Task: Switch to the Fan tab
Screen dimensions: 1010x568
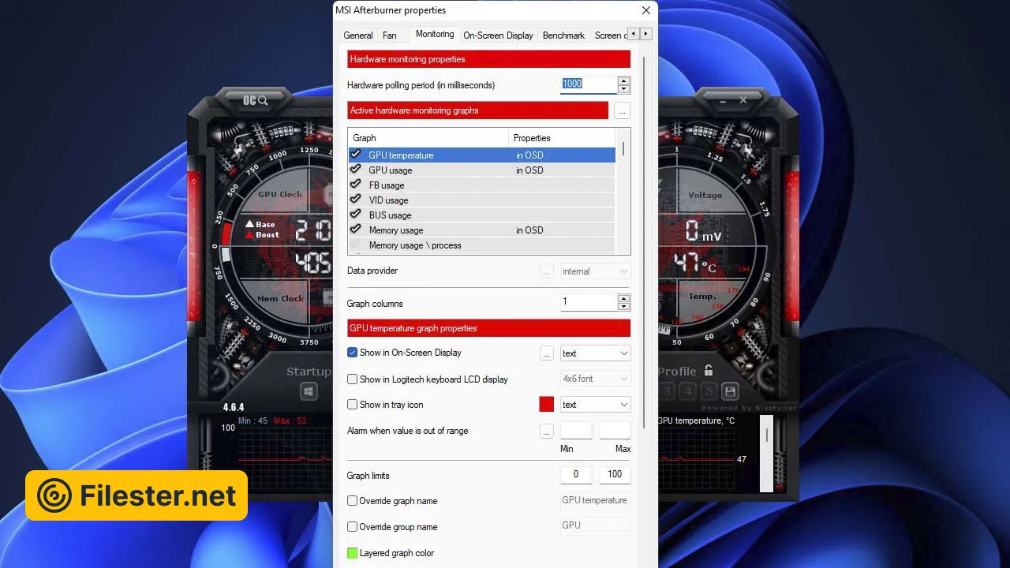Action: tap(390, 35)
